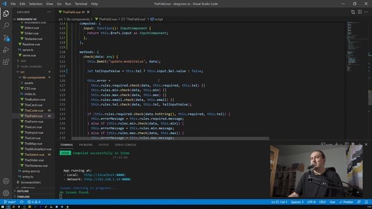Collapse the lib-components folder
This screenshot has height=209, width=372.
pos(34,77)
